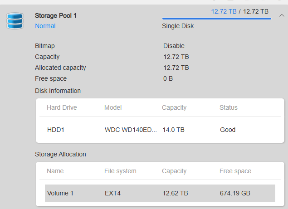The image size is (288, 209).
Task: Click the Storage Pool 1 database icon
Action: [x=15, y=21]
